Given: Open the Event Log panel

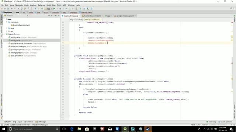Looking at the screenshot, I should pyautogui.click(x=211, y=122).
